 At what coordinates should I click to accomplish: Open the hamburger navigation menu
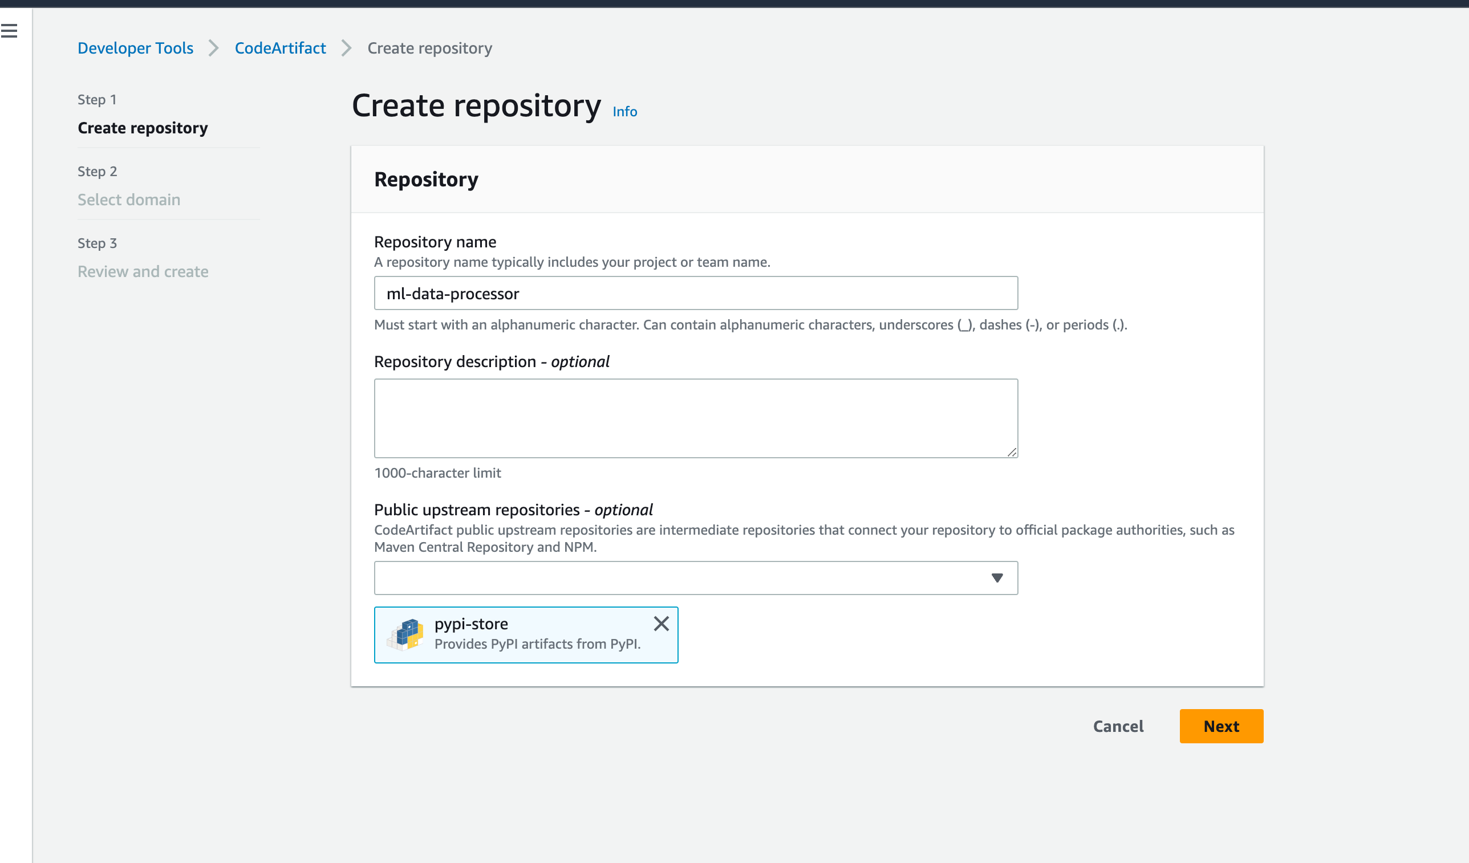coord(9,30)
